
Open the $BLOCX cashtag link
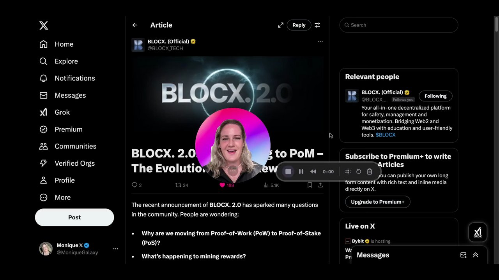[386, 135]
